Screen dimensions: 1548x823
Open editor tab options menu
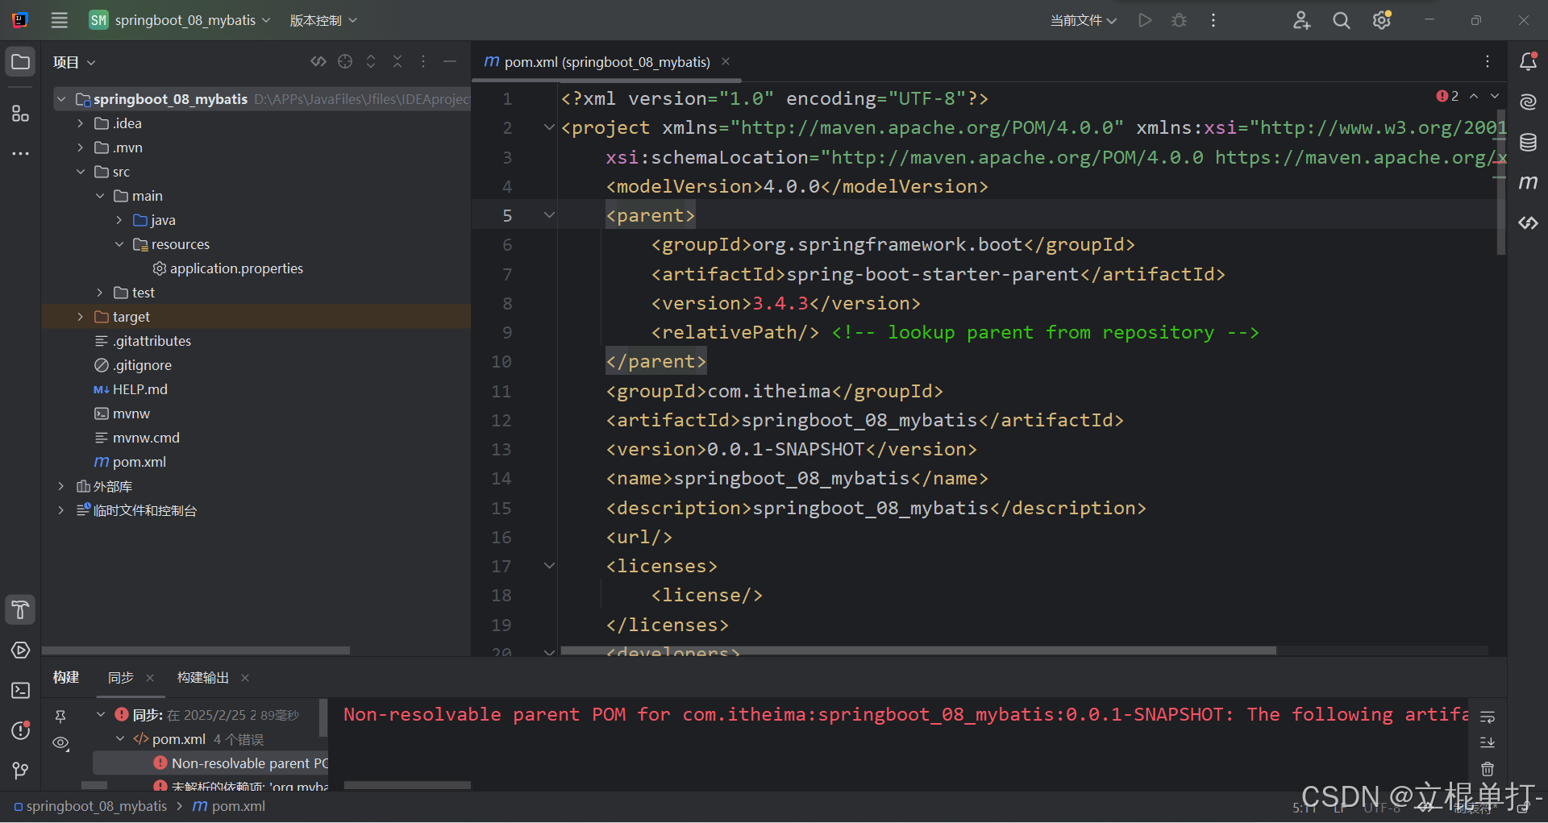(x=1488, y=61)
